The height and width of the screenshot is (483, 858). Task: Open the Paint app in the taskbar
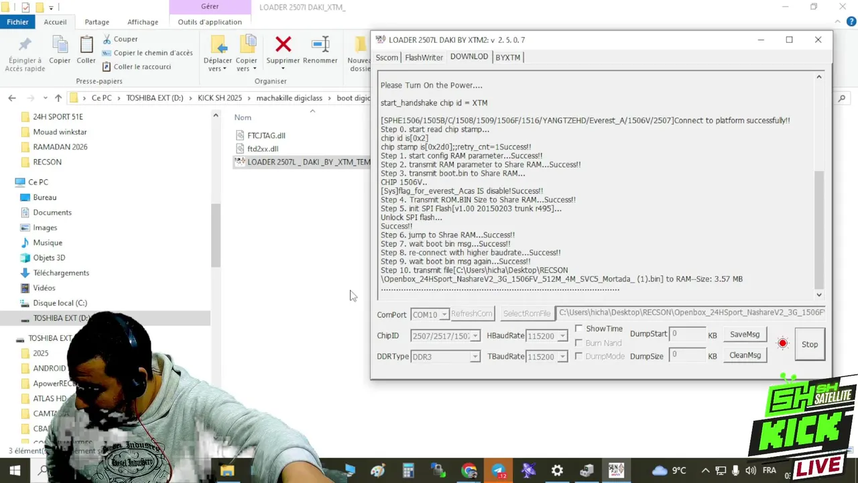pos(377,471)
